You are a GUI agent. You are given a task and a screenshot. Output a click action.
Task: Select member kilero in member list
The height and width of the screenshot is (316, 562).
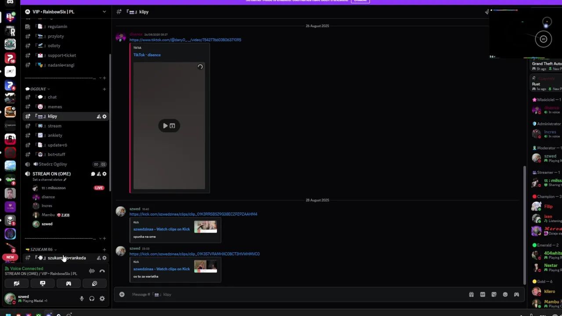547,291
